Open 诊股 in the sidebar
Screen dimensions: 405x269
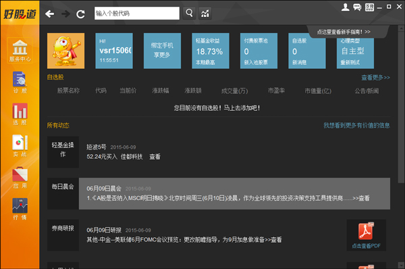[x=20, y=82]
